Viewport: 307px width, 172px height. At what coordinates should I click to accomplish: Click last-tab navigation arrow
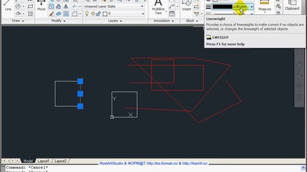click(x=17, y=161)
